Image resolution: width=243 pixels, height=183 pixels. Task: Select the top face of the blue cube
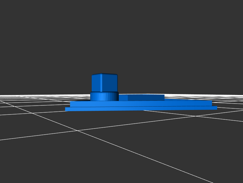[104, 75]
